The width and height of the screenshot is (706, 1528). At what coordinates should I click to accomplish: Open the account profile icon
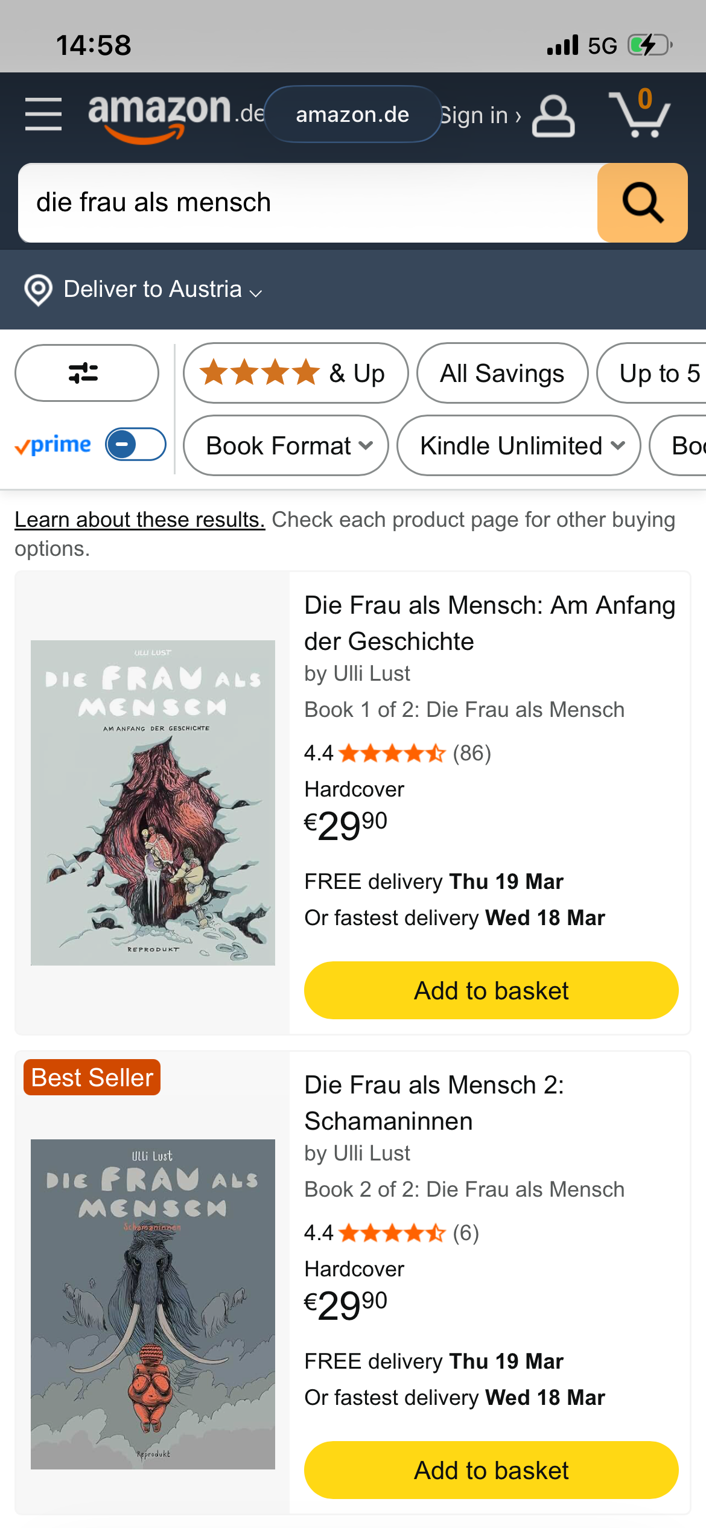pos(553,115)
